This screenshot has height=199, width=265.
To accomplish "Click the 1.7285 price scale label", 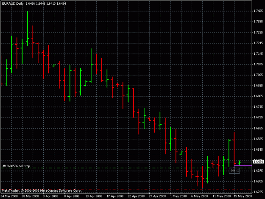I will click(x=258, y=32).
